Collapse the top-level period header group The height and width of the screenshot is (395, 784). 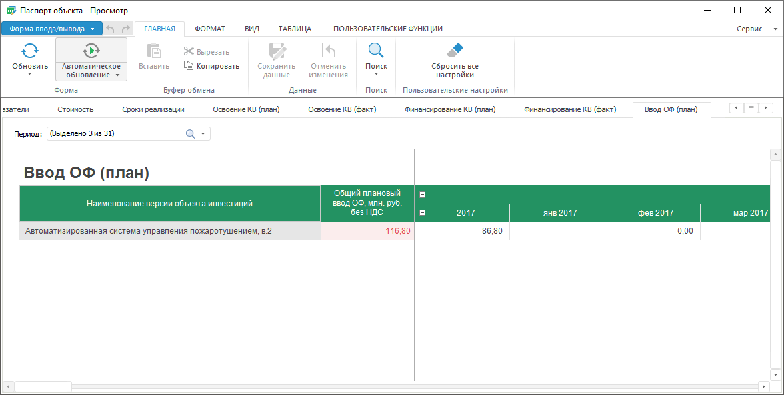point(422,195)
